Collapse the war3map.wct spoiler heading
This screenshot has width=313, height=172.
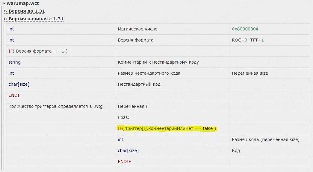[x=20, y=3]
